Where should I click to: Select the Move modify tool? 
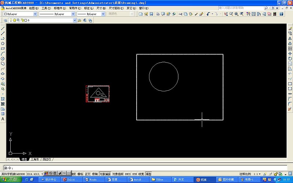pos(290,53)
